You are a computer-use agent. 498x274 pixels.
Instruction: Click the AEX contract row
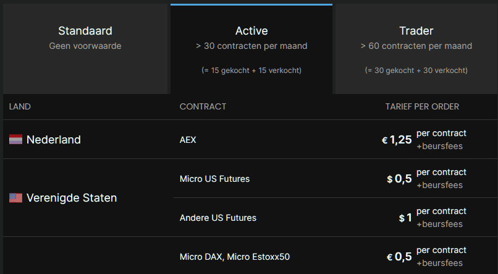click(188, 140)
